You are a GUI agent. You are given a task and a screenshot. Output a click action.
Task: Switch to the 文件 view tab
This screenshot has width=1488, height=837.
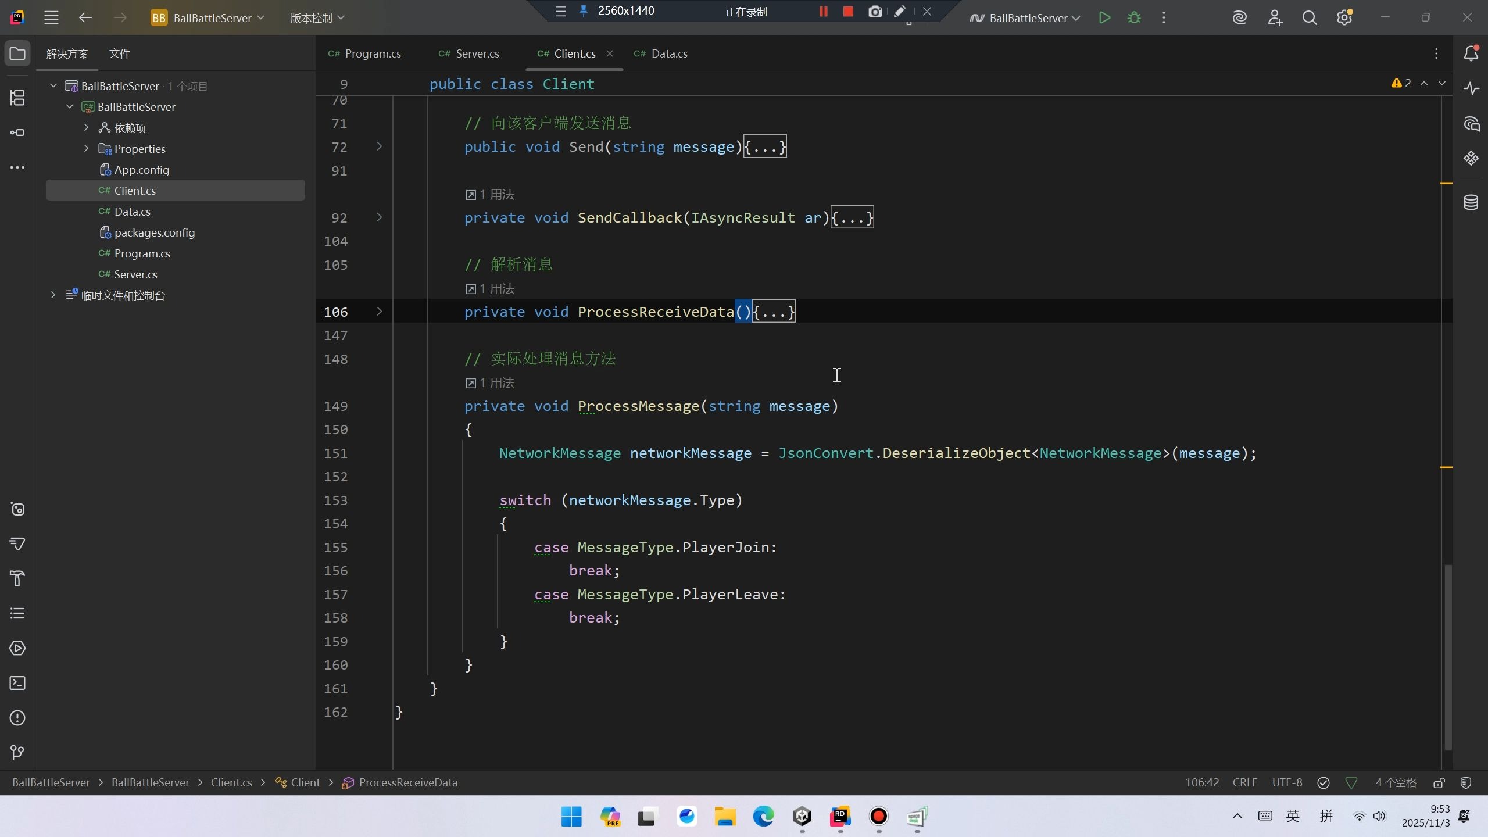119,53
